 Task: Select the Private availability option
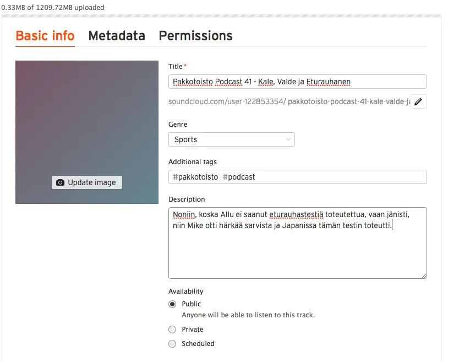tap(172, 329)
